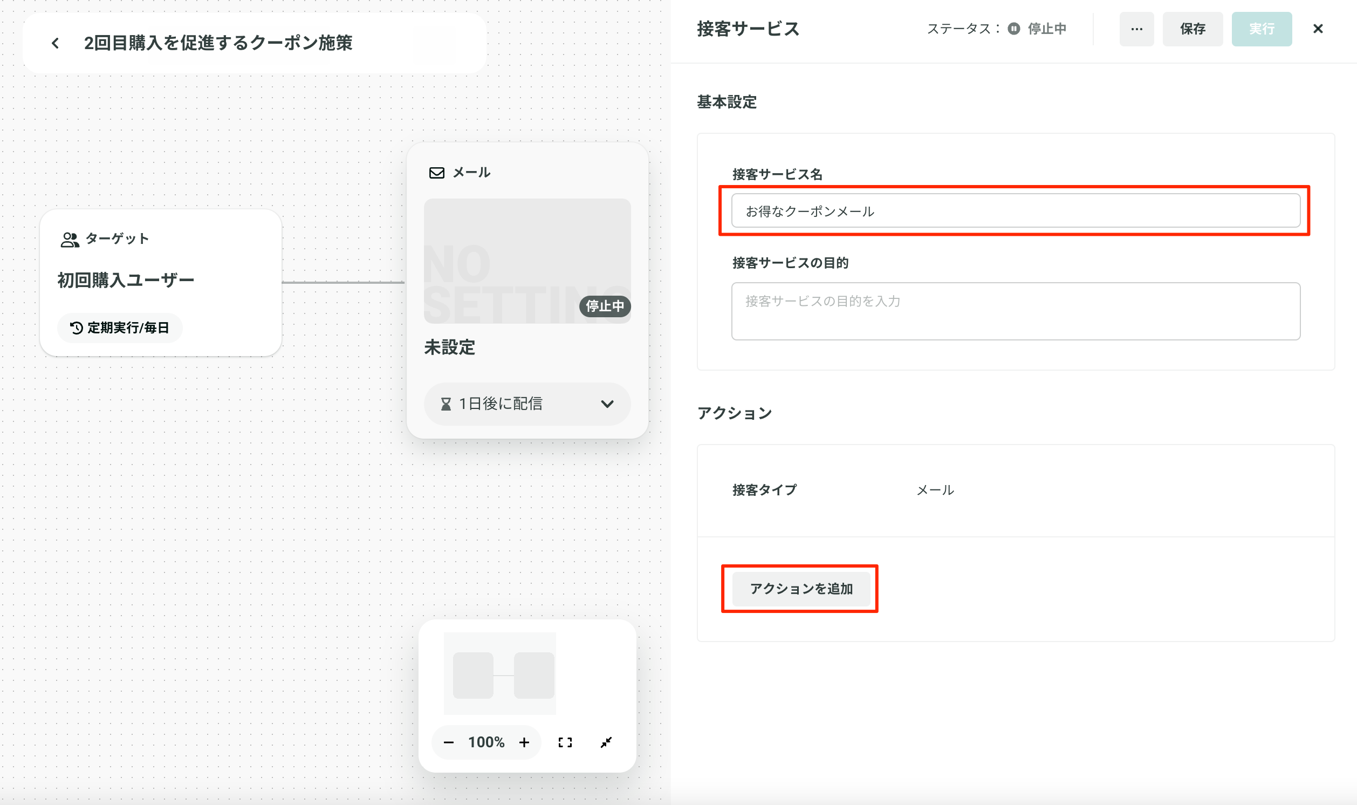Viewport: 1357px width, 805px height.
Task: Click the history clock icon in schedule chip
Action: 77,328
